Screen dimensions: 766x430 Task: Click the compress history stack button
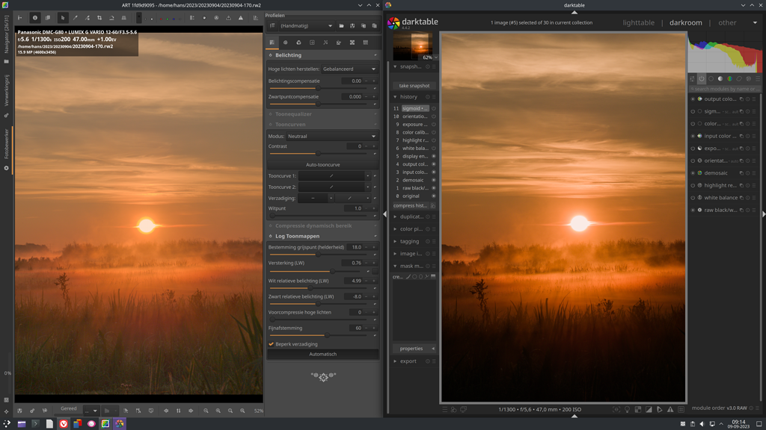pos(411,205)
